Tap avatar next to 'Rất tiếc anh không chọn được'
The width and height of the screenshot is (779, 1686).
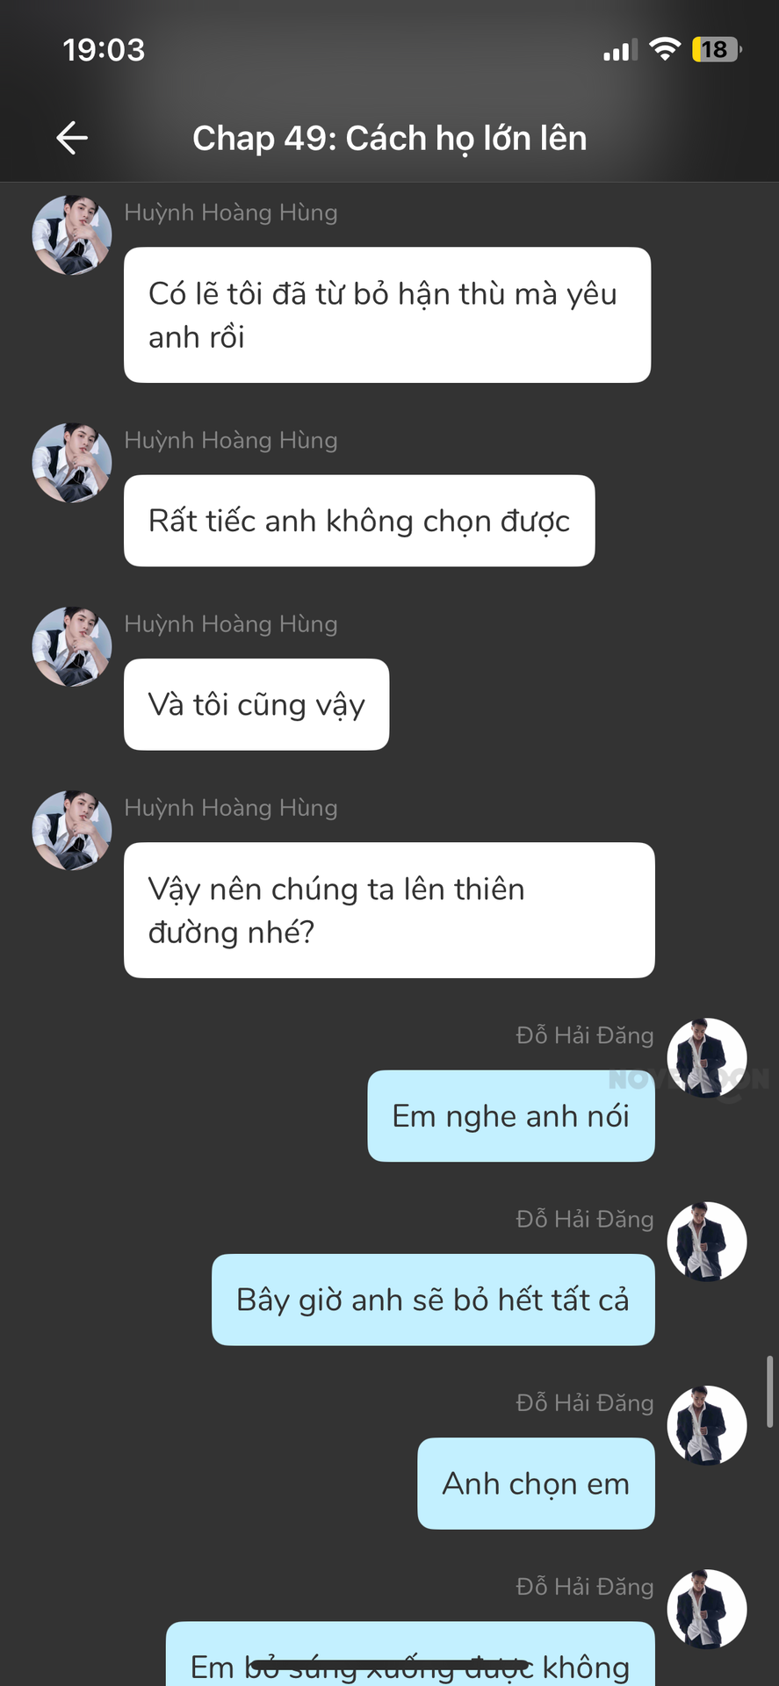point(72,463)
